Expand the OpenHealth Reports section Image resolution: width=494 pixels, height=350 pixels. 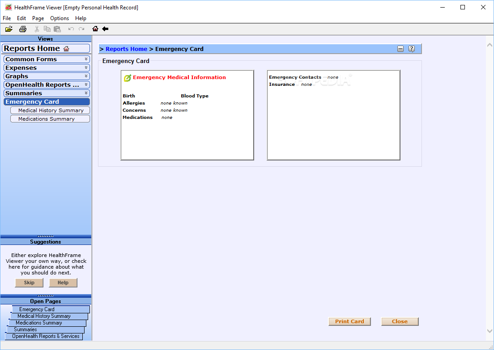[47, 84]
